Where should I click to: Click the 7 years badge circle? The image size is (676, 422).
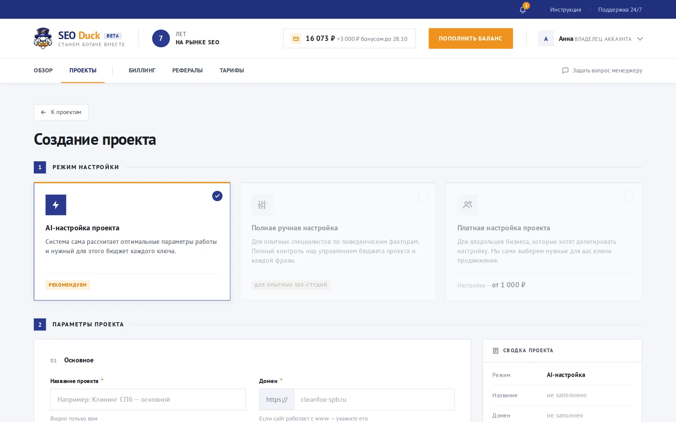[x=161, y=38]
